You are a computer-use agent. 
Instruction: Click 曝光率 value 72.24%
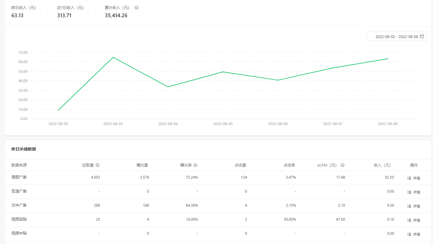click(x=192, y=177)
